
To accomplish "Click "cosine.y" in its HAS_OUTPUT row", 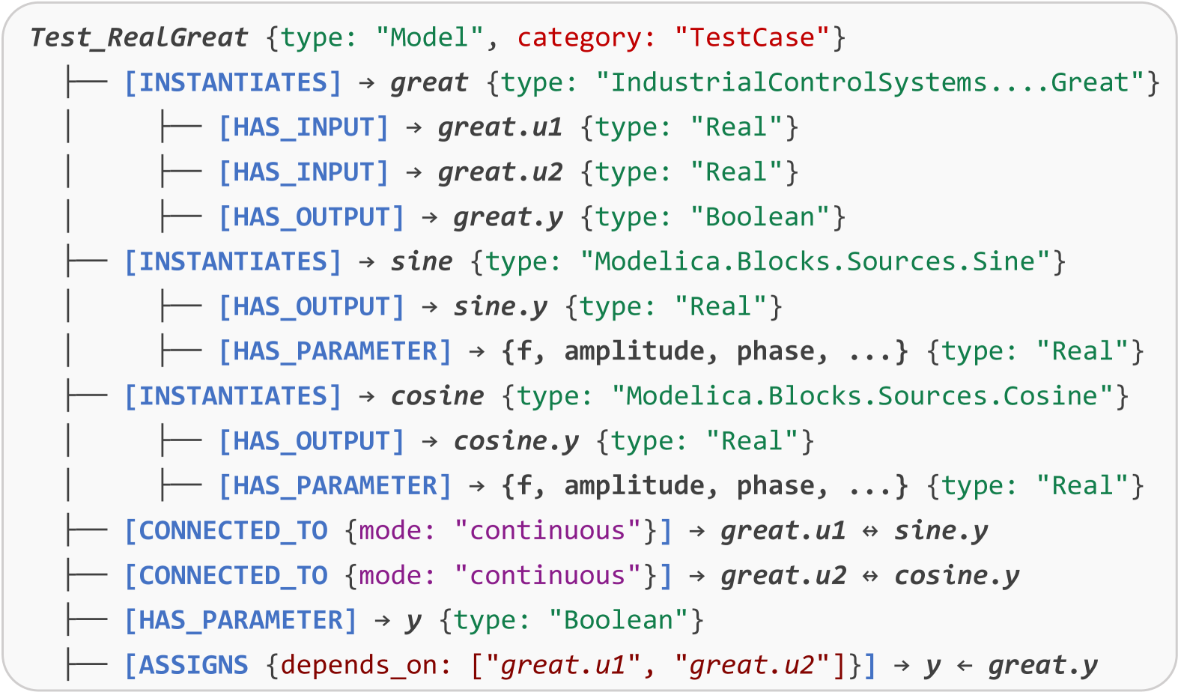I will coord(517,441).
